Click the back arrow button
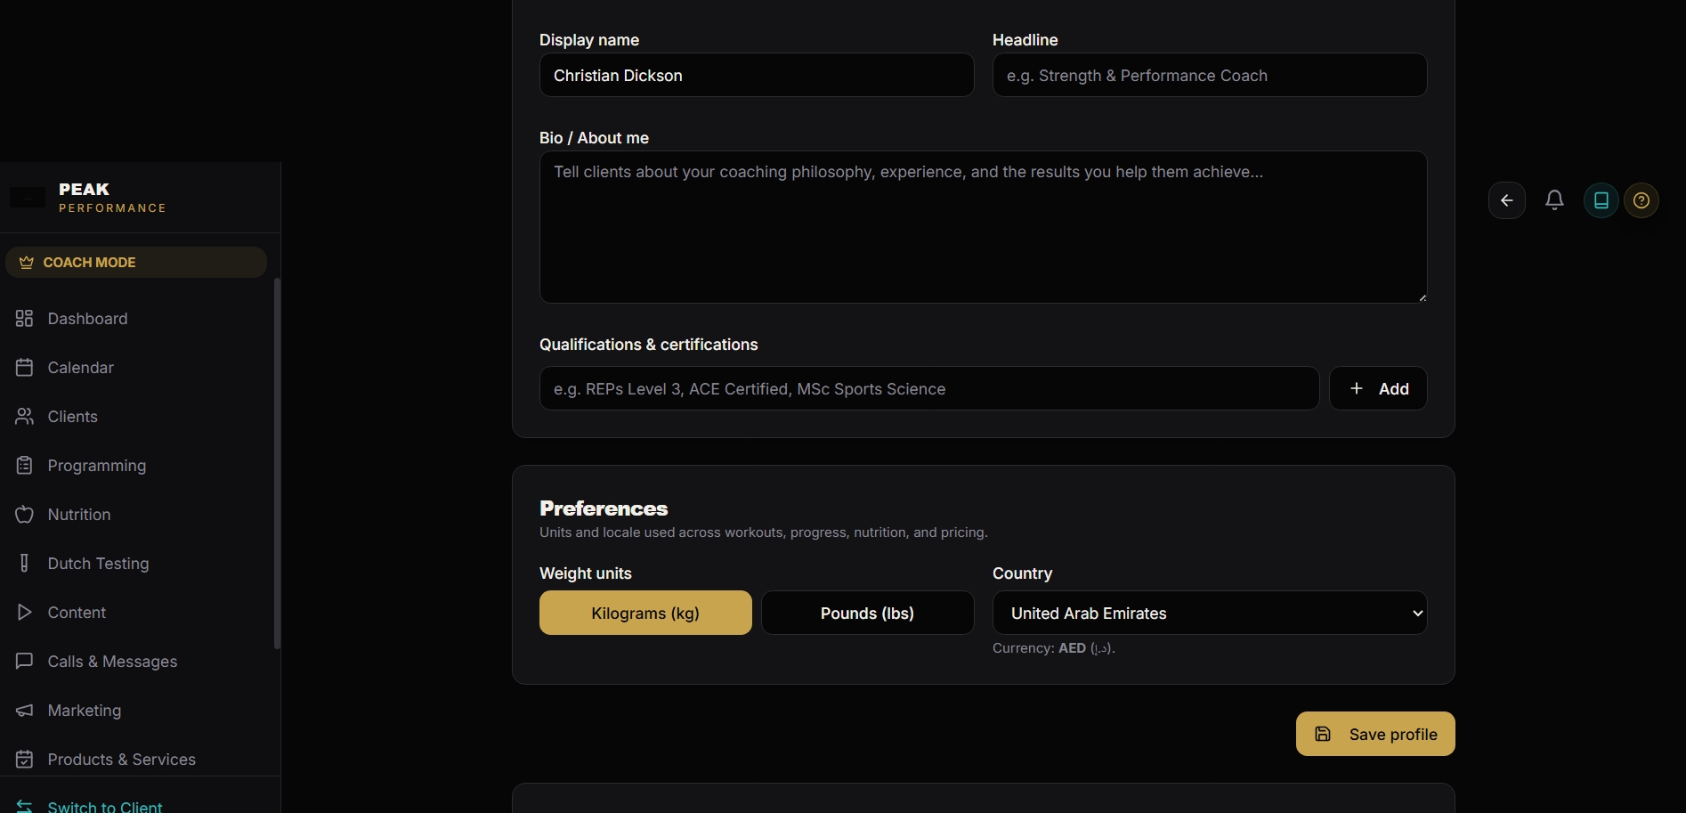 (1507, 200)
